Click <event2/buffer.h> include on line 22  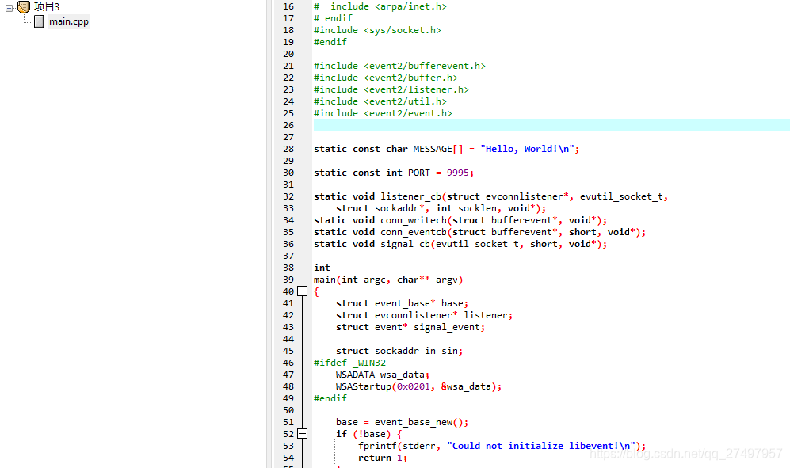[410, 78]
